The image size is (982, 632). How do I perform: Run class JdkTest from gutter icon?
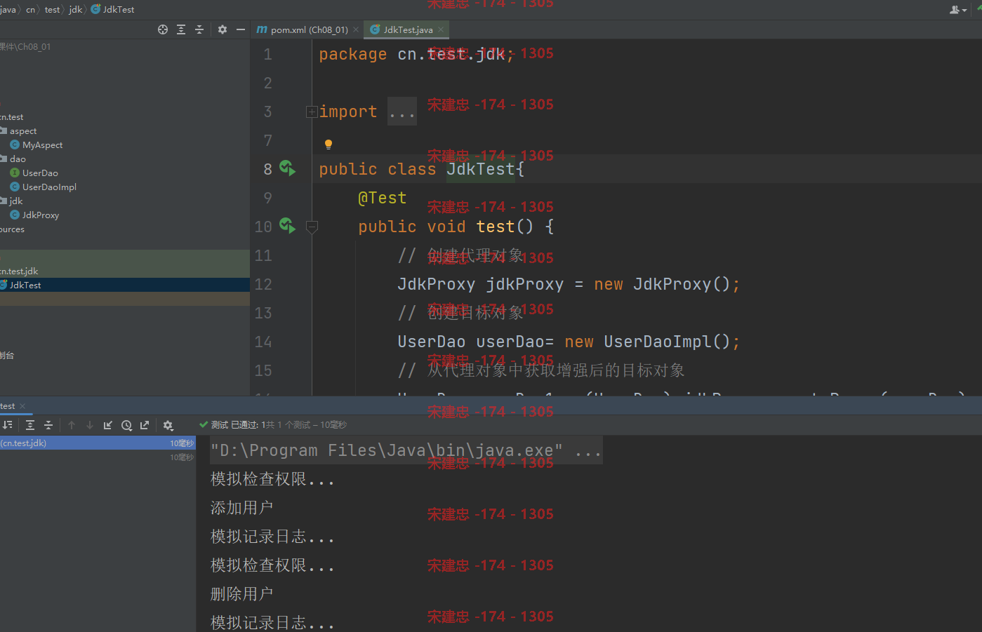coord(287,168)
